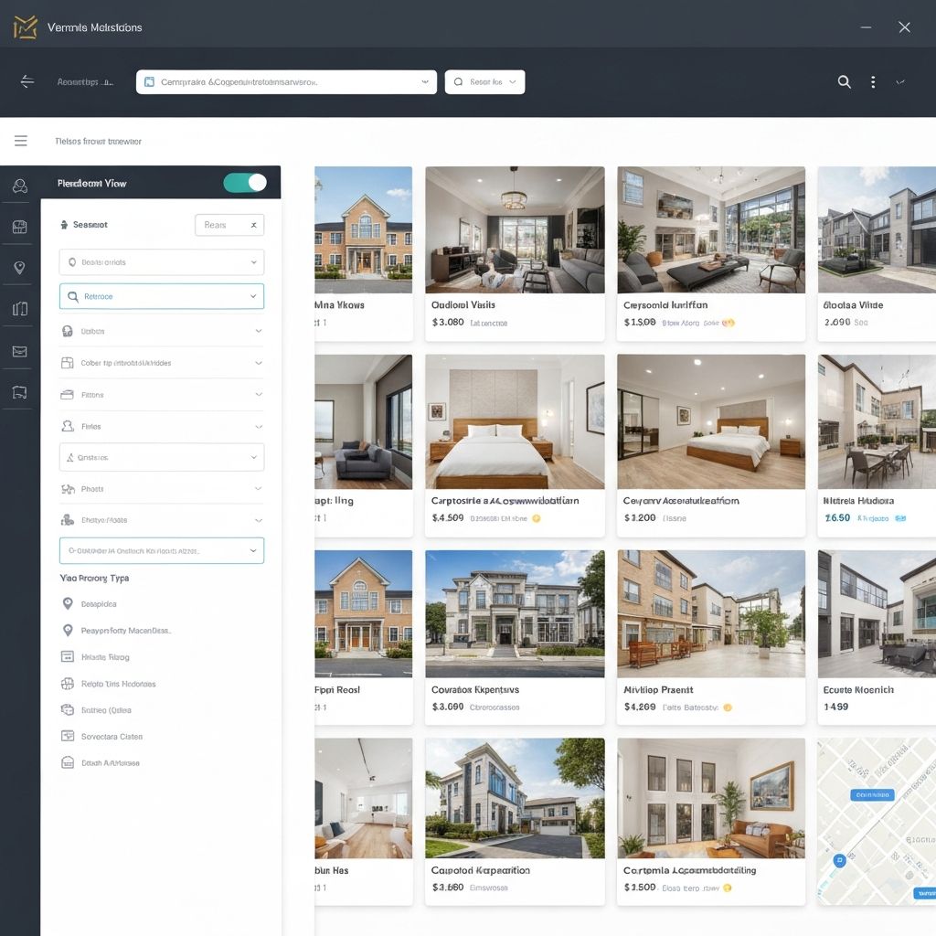
Task: Open the Photos filter chevron
Action: [259, 489]
